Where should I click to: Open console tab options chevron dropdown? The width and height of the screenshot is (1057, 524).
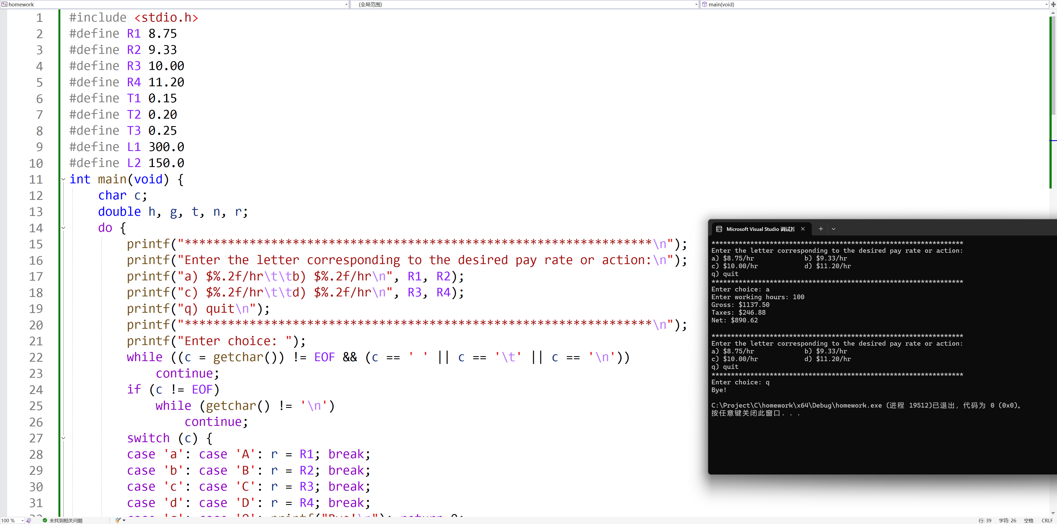tap(833, 229)
